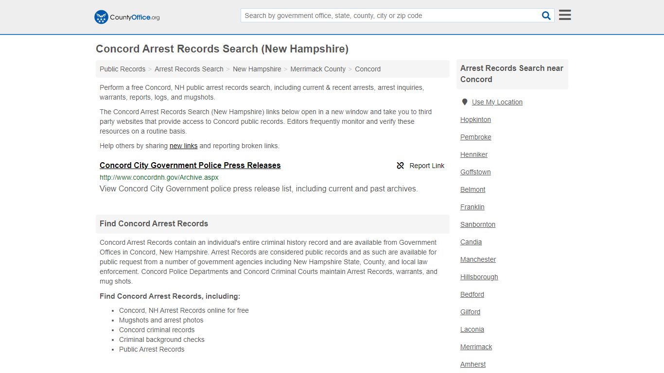
Task: Click 'Find Concord Arrest Records, including:' subheading
Action: point(170,296)
